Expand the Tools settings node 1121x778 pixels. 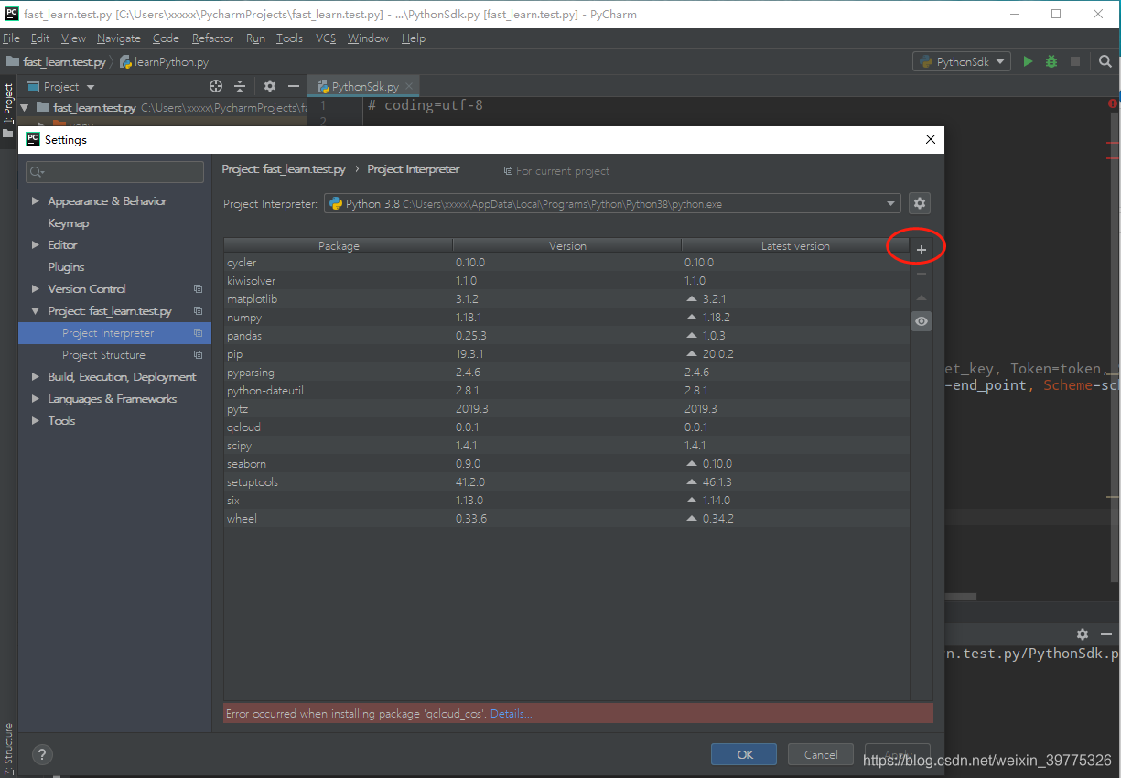click(x=35, y=420)
